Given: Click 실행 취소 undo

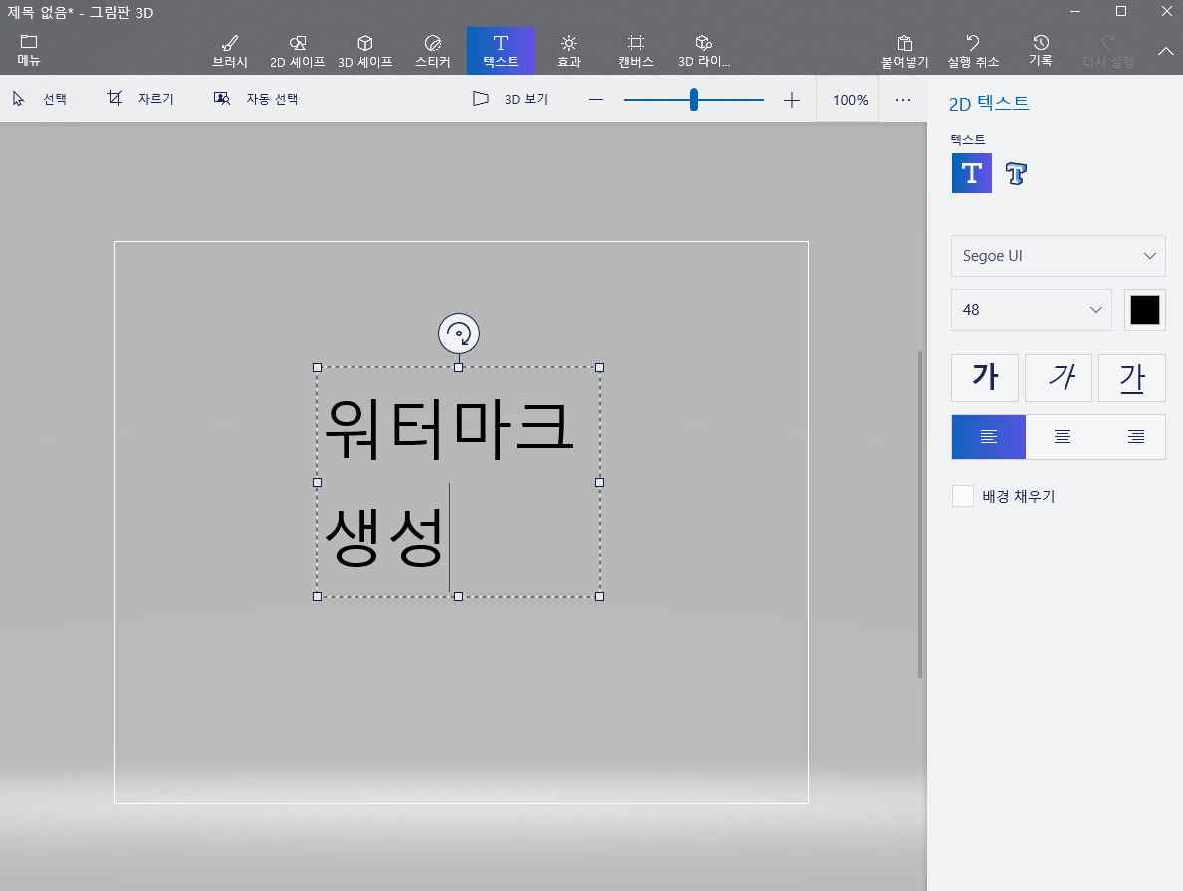Looking at the screenshot, I should (973, 51).
